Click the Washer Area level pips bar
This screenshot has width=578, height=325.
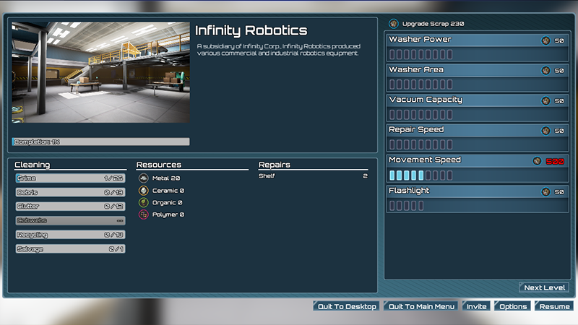click(420, 84)
